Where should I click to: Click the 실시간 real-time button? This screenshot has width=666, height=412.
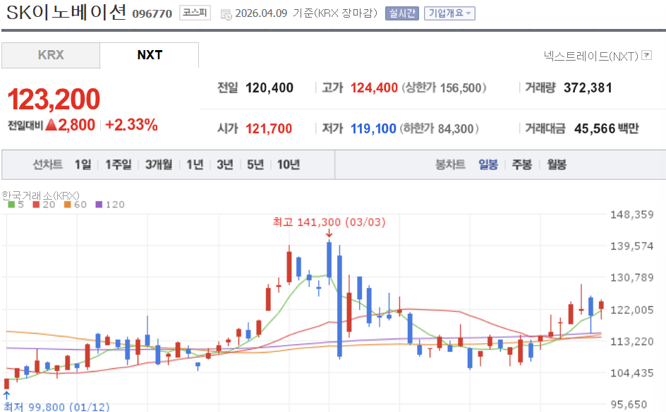[402, 13]
